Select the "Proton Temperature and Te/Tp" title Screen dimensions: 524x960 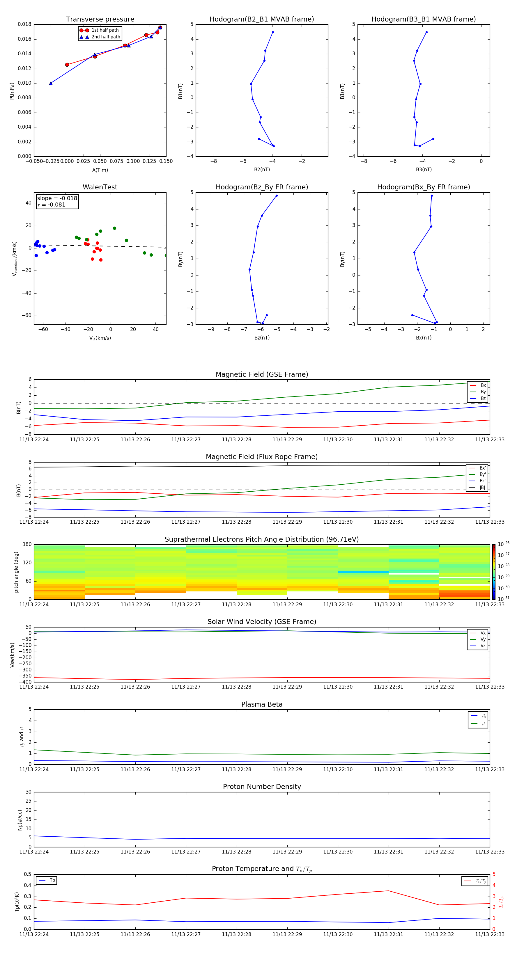[262, 869]
